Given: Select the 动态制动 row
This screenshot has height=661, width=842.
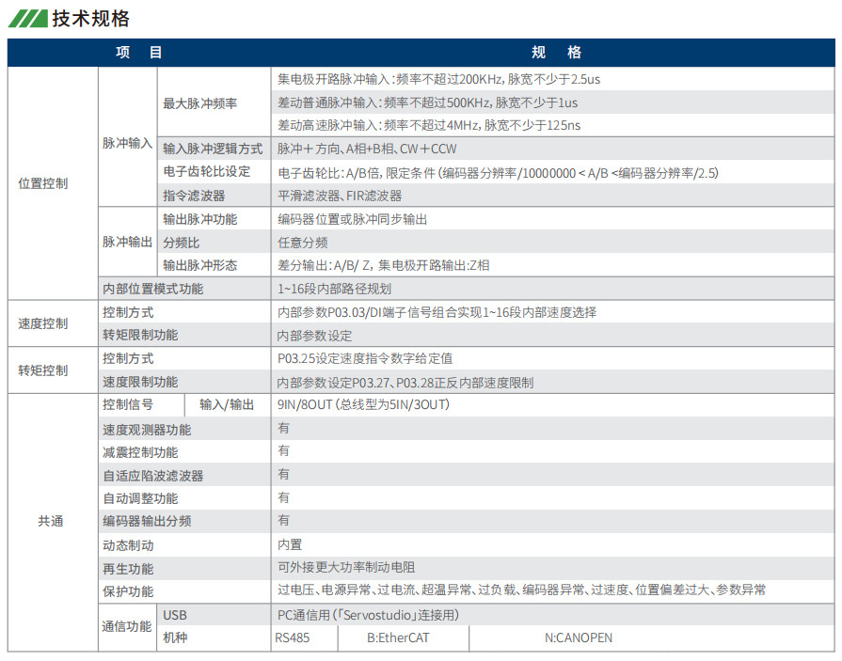Looking at the screenshot, I should tap(127, 544).
